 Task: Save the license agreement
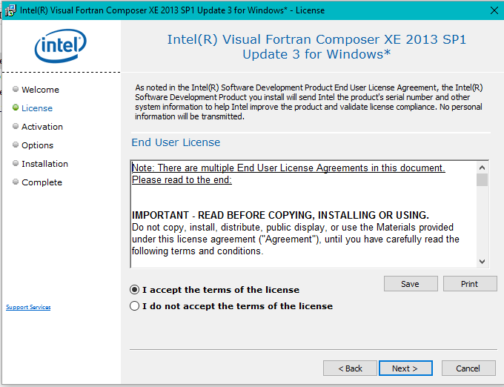(410, 284)
